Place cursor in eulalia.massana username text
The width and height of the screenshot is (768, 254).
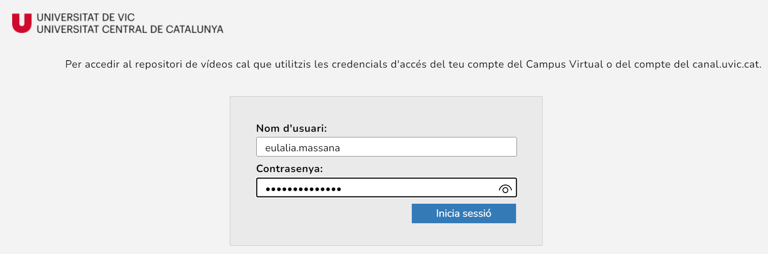pyautogui.click(x=302, y=148)
